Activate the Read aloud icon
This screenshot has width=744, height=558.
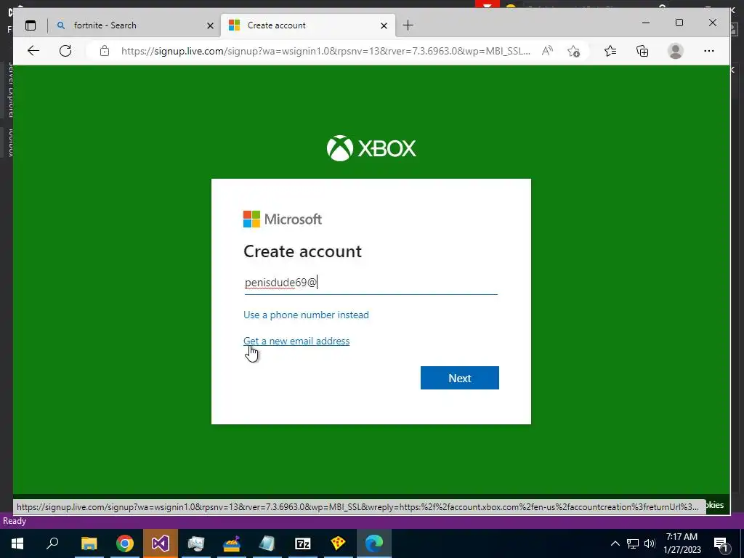[547, 51]
